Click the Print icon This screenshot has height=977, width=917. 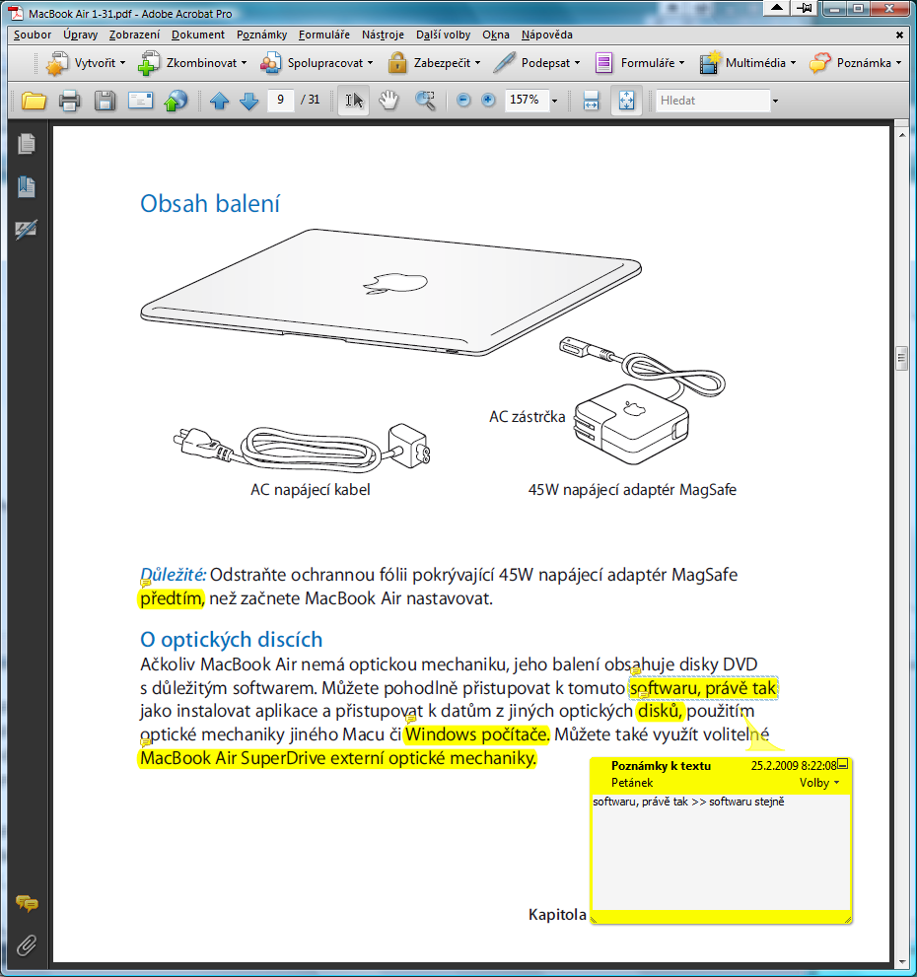tap(69, 101)
